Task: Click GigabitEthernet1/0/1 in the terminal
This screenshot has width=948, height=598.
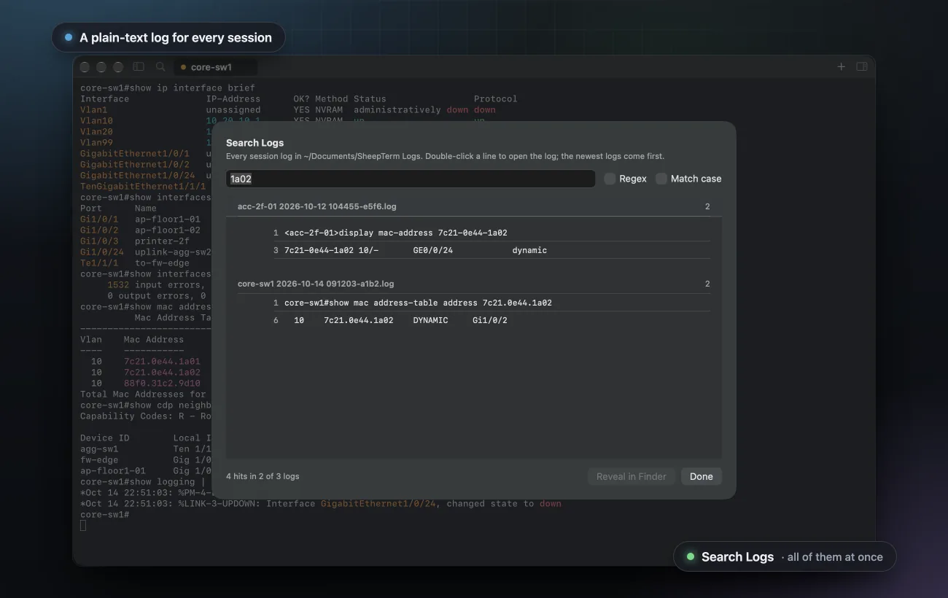Action: [135, 154]
